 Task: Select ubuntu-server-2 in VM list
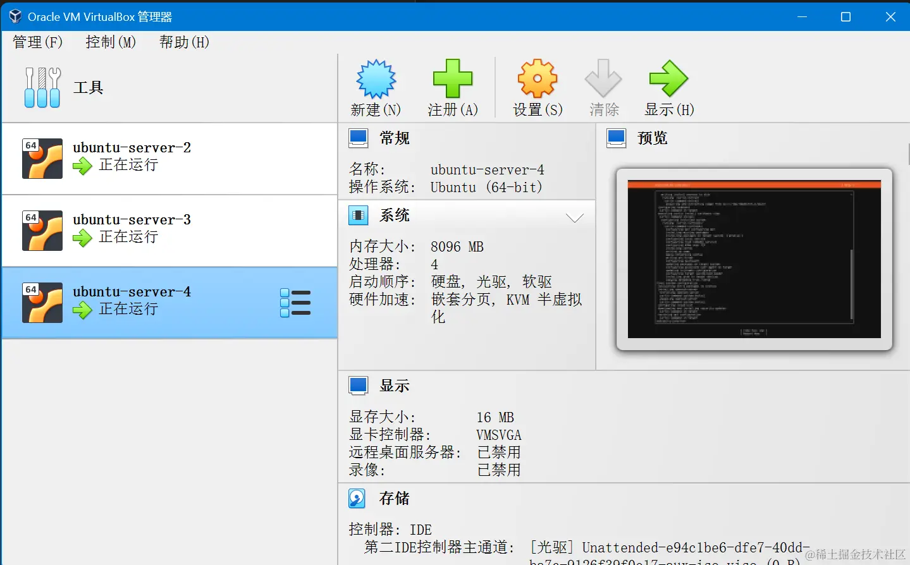[169, 159]
